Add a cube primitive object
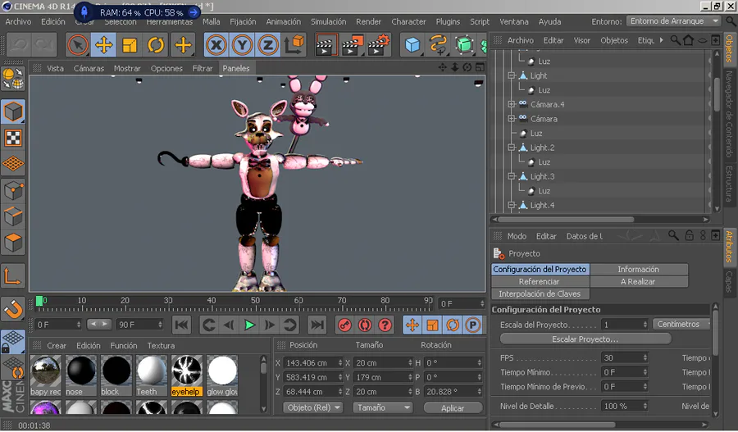 tap(412, 45)
